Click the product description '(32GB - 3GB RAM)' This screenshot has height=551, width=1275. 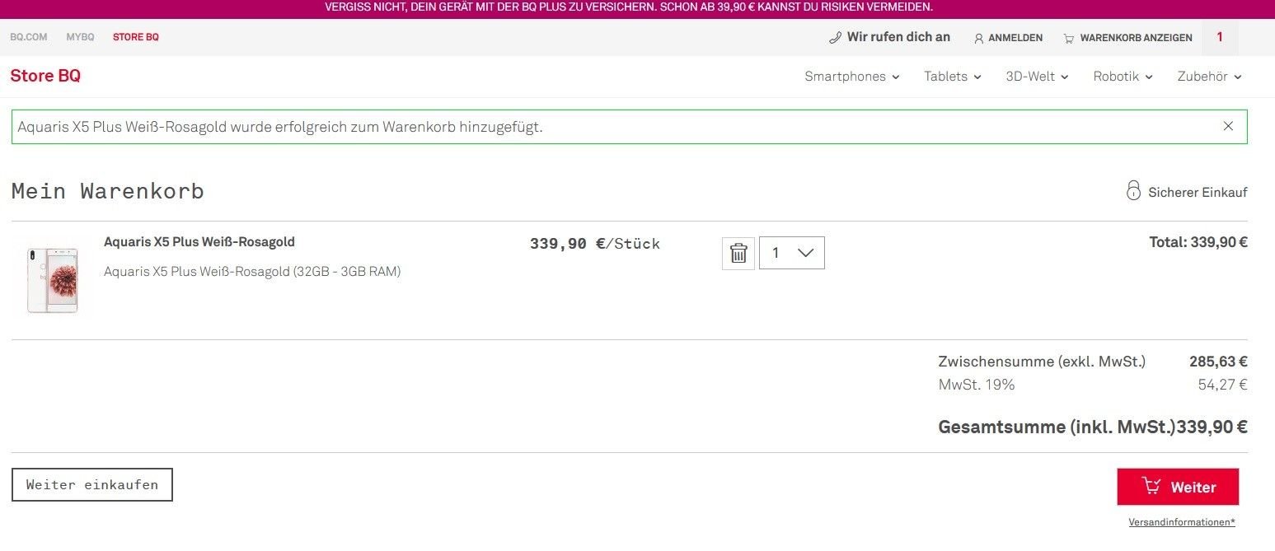click(347, 272)
